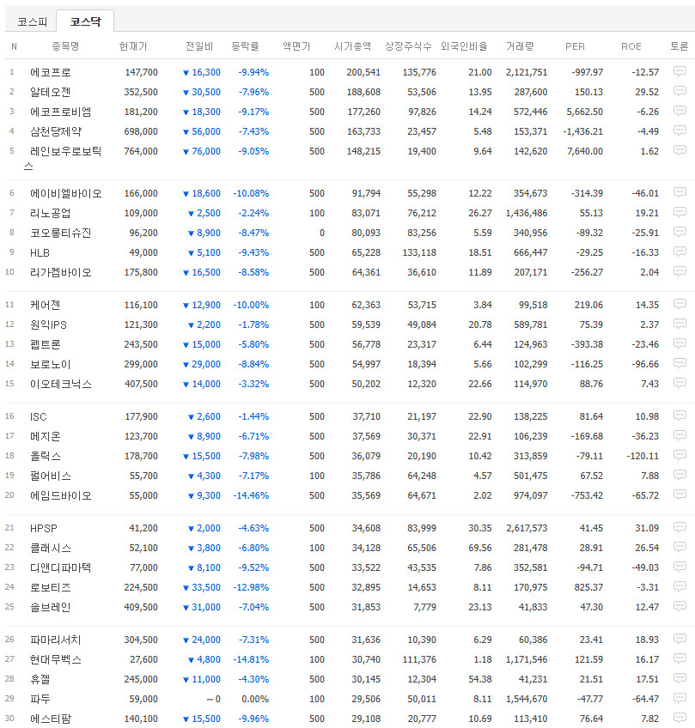Open discussion board icon for 리가켐바이오
The image size is (695, 728).
tap(680, 271)
